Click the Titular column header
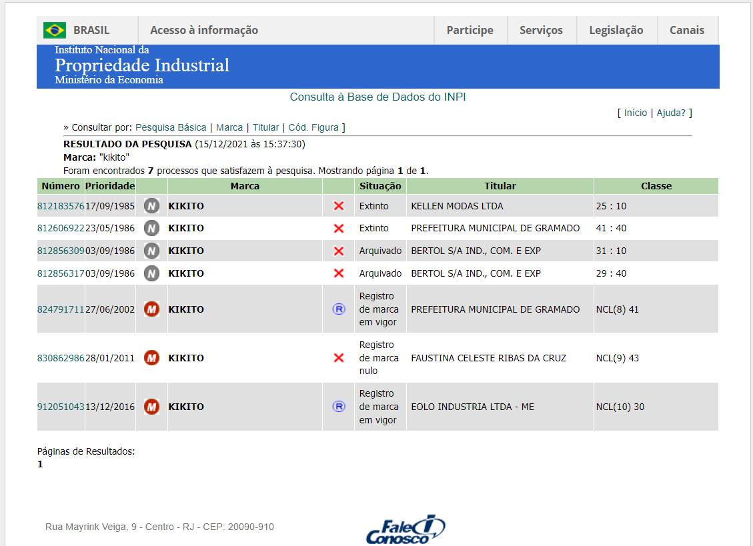 point(500,186)
